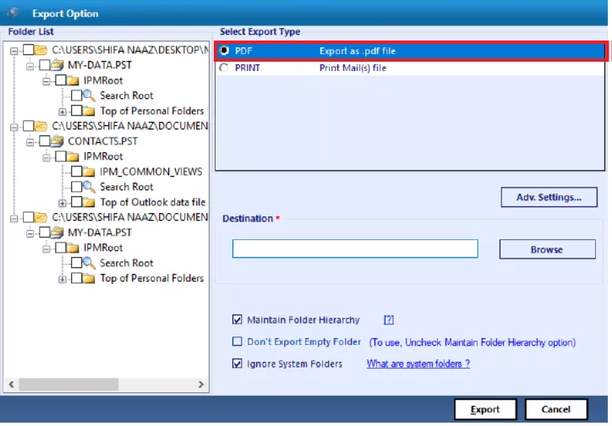
Task: Click the IPM_COMMON_VIEWS folder icon
Action: [90, 172]
